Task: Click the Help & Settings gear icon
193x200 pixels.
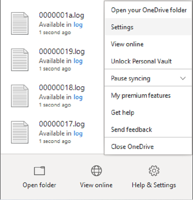Action: click(x=154, y=171)
